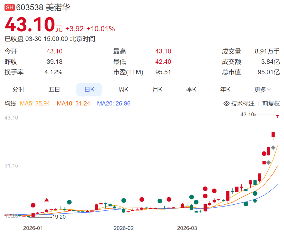Toggle the MA20 moving average label
The image size is (284, 232).
(x=114, y=104)
